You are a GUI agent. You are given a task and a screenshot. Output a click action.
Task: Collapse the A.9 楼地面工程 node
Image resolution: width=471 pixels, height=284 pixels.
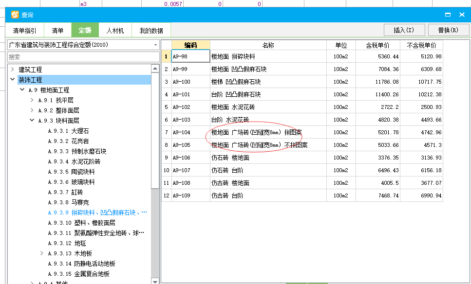22,89
